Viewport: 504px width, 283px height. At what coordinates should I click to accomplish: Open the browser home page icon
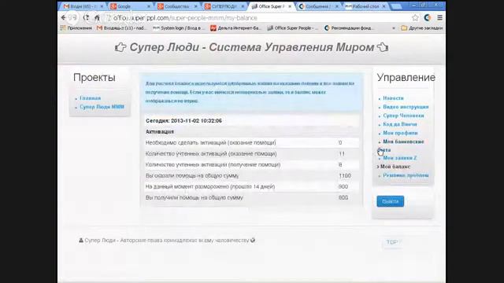(97, 17)
